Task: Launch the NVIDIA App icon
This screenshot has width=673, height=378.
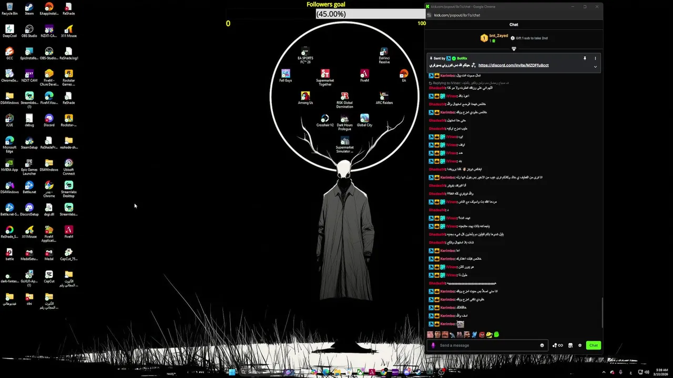Action: (x=9, y=165)
